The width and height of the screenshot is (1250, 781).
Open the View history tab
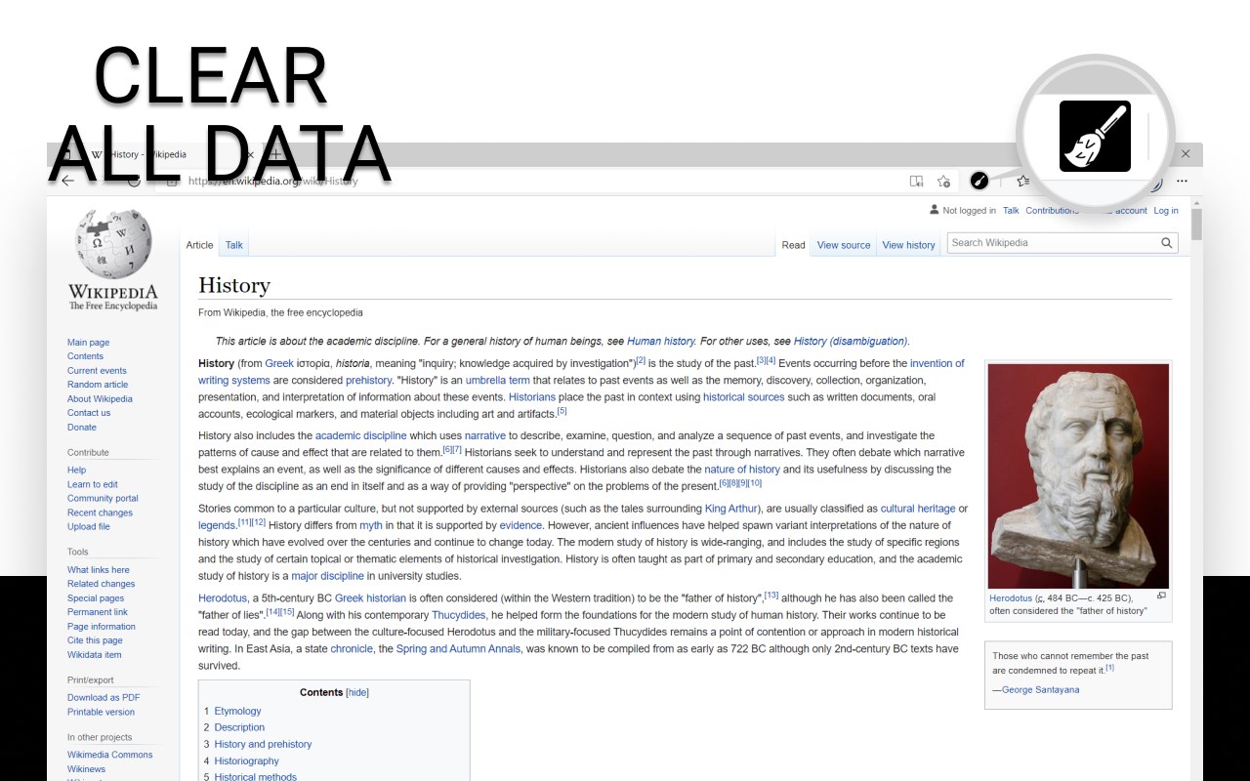click(x=908, y=245)
